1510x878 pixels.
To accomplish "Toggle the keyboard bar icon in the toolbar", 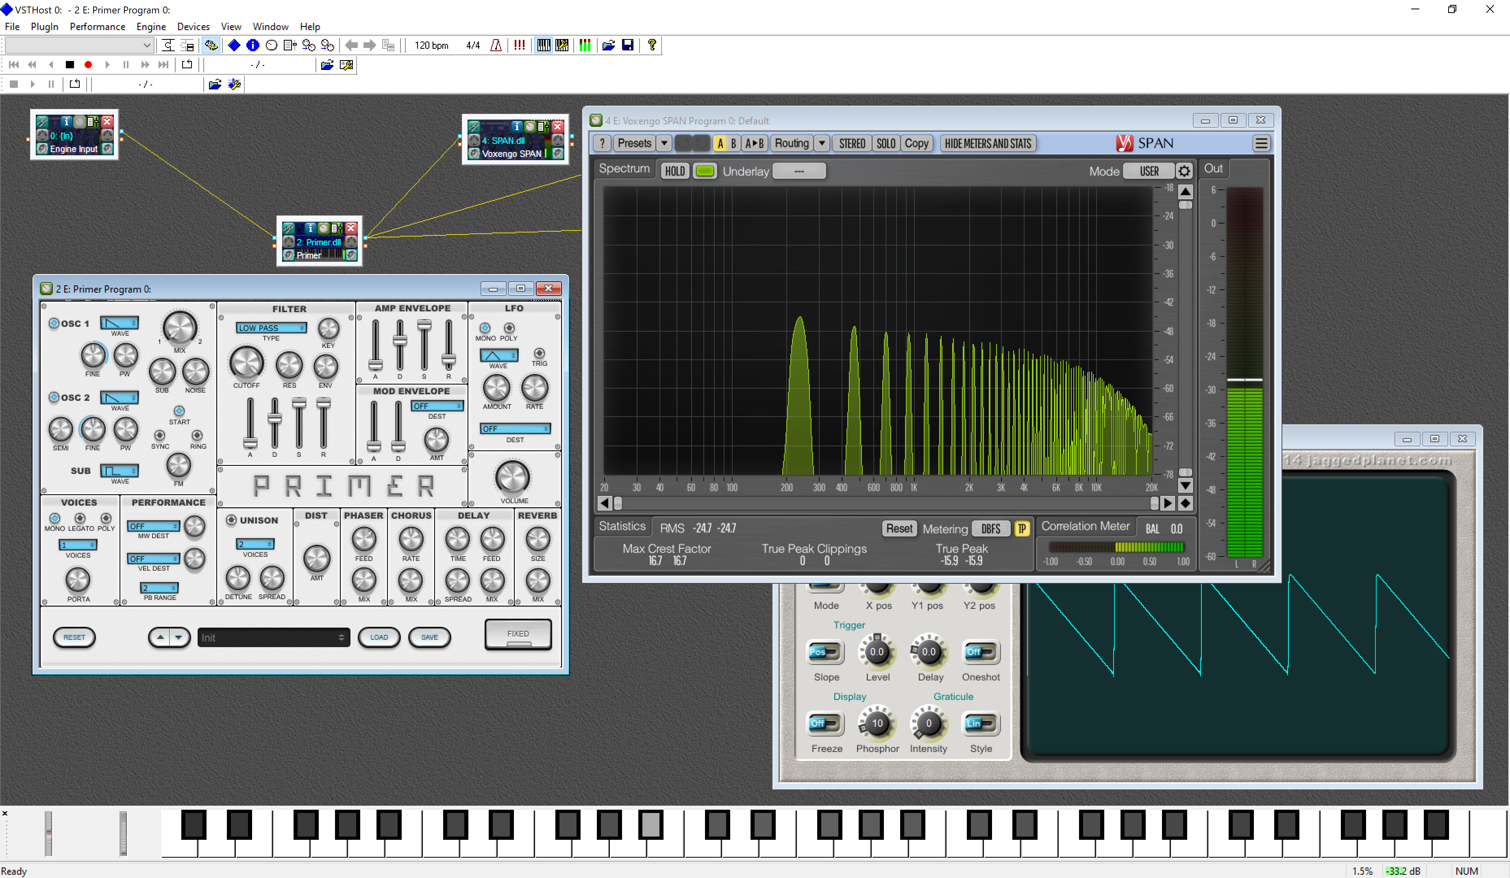I will 544,46.
